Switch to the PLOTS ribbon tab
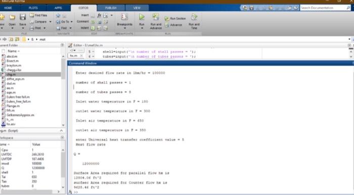354x195 pixels. (33, 8)
